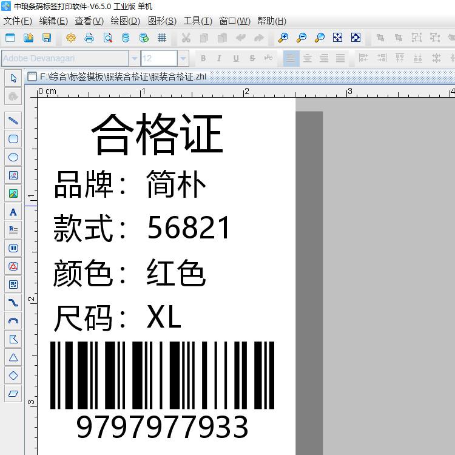Image resolution: width=455 pixels, height=455 pixels.
Task: Click the 合格证 title text
Action: pos(157,134)
